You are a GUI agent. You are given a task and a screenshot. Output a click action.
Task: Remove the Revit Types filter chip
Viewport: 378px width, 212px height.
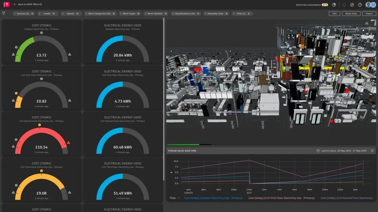tap(138, 14)
